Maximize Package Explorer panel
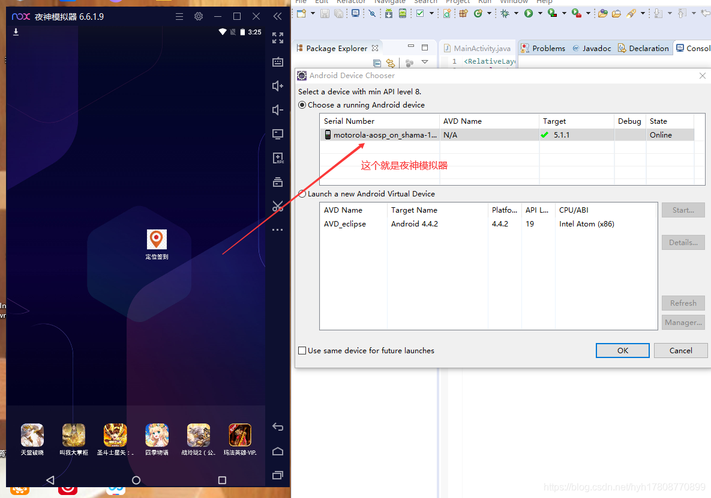The image size is (711, 498). [x=425, y=47]
